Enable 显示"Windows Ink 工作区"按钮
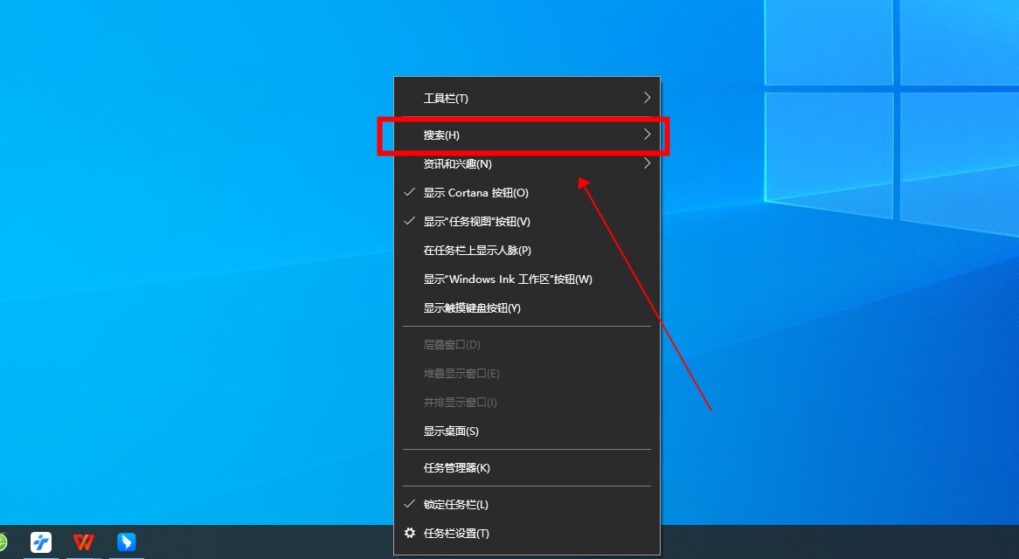Screen dimensions: 1019x559 point(507,279)
